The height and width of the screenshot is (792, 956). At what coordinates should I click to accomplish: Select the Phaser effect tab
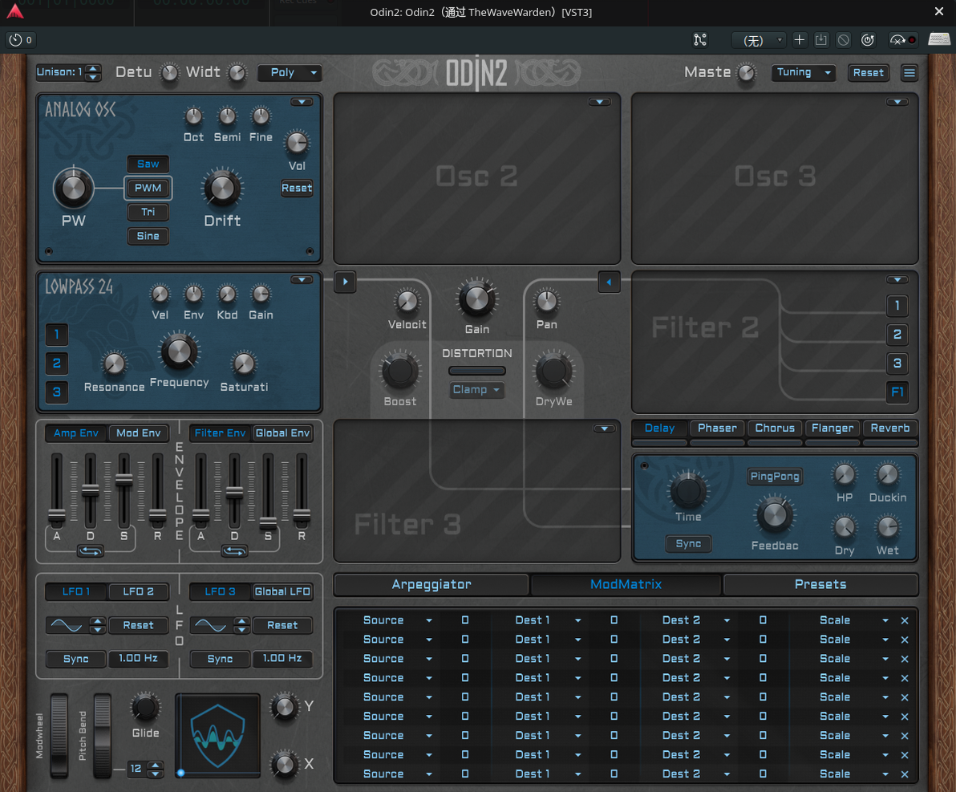717,428
